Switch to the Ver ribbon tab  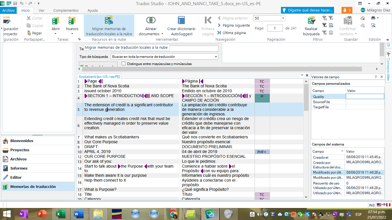pos(41,10)
